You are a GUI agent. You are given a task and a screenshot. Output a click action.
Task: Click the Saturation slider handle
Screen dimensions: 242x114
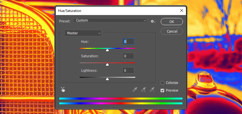[107, 65]
